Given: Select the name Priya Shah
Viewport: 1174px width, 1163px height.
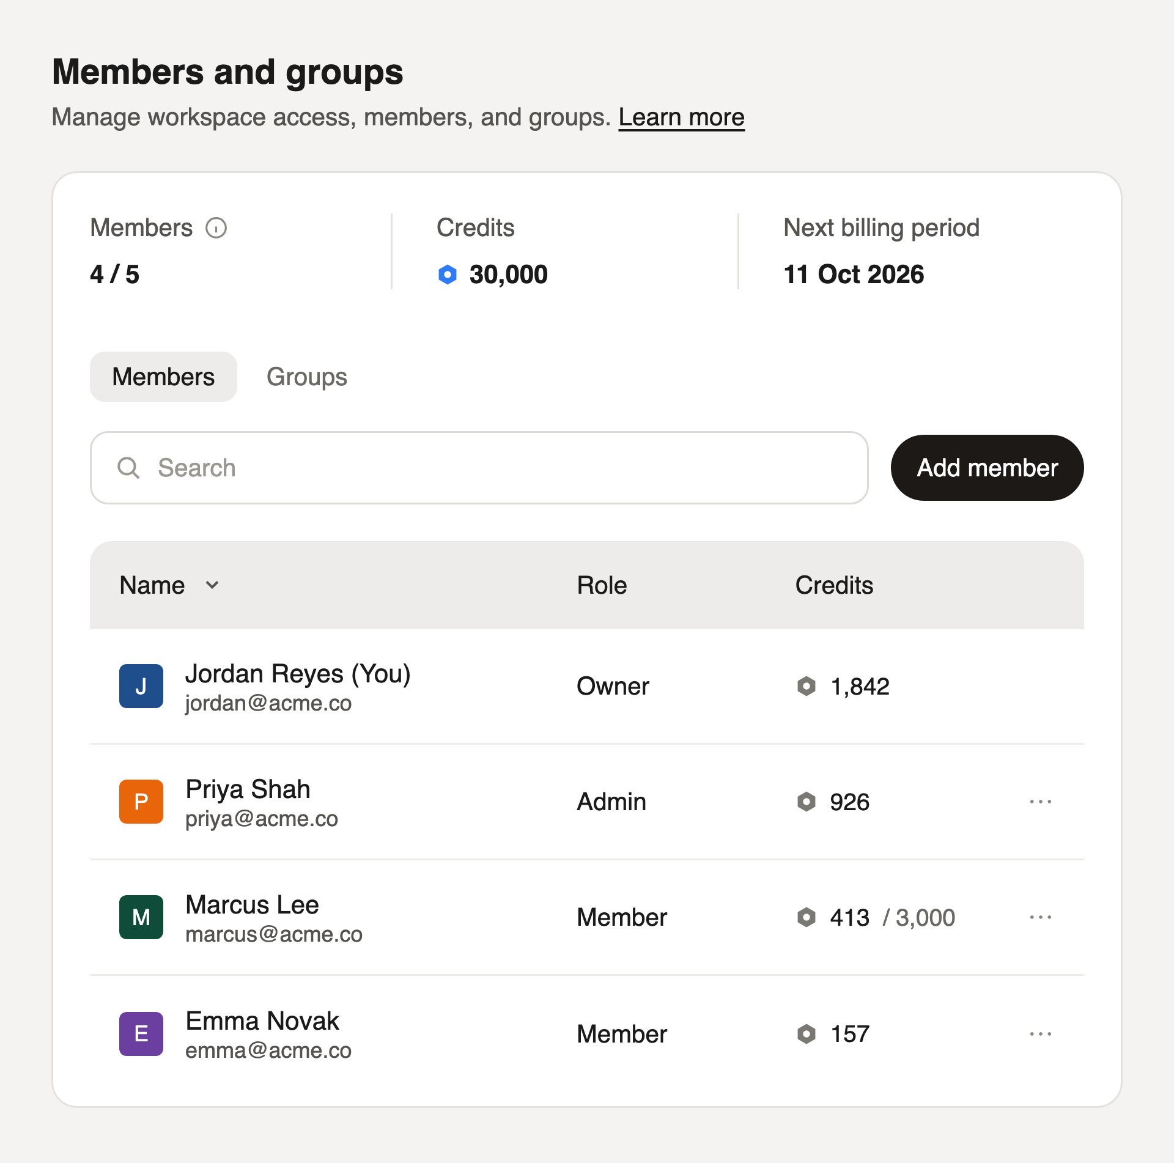Looking at the screenshot, I should (248, 789).
